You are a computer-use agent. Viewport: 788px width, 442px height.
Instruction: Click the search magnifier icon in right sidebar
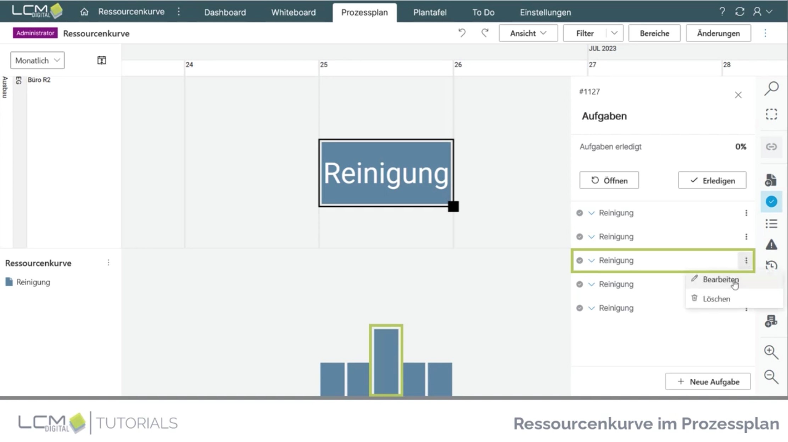coord(771,88)
